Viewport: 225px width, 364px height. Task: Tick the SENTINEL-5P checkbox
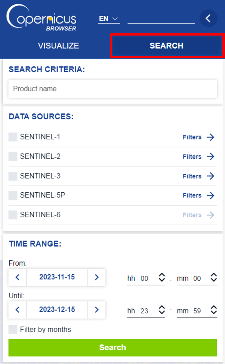pos(13,195)
